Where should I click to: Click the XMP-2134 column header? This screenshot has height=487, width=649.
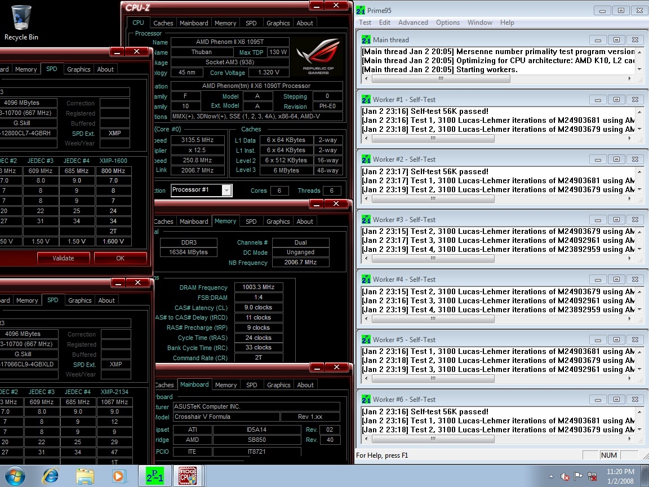coord(114,392)
